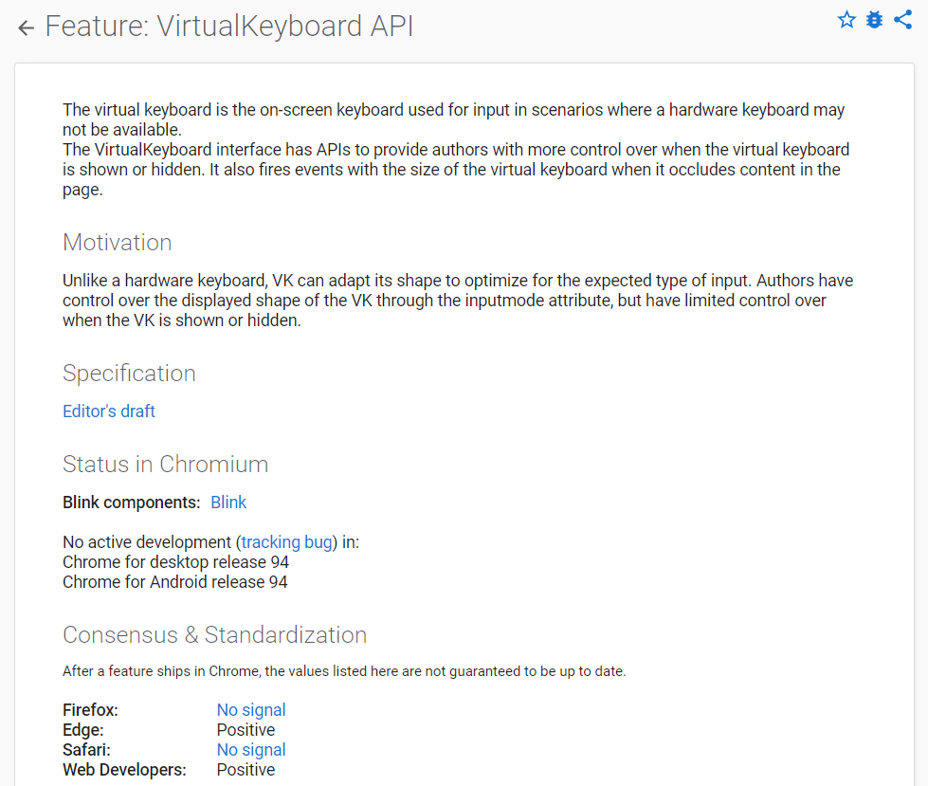928x786 pixels.
Task: Click the Blink components label
Action: [132, 503]
